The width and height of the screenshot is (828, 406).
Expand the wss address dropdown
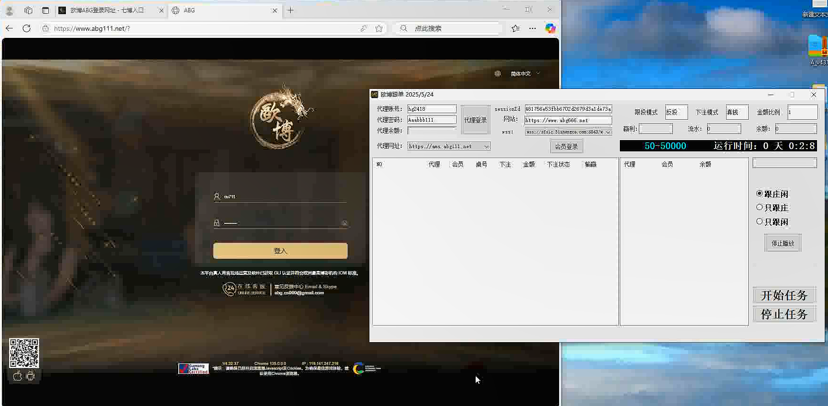point(608,132)
